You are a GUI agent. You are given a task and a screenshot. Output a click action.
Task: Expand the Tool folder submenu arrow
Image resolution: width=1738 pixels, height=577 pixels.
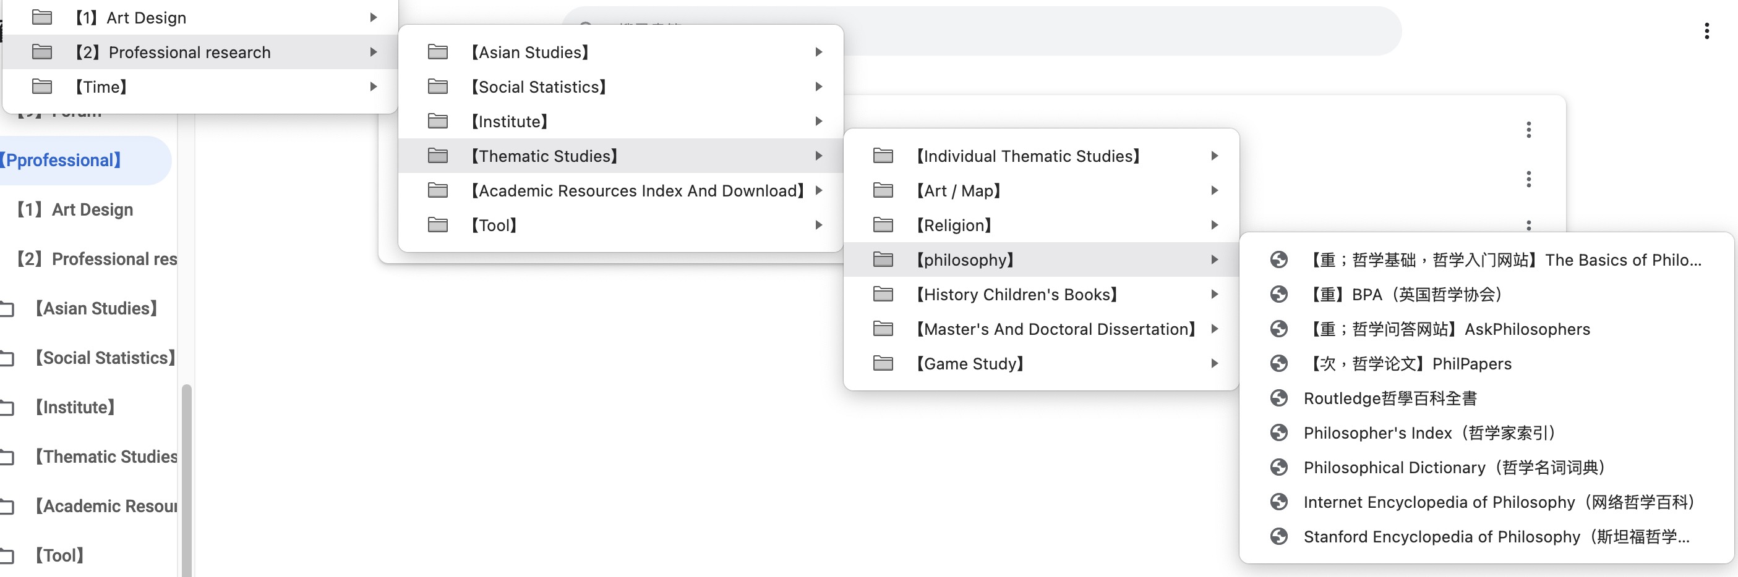(x=818, y=225)
